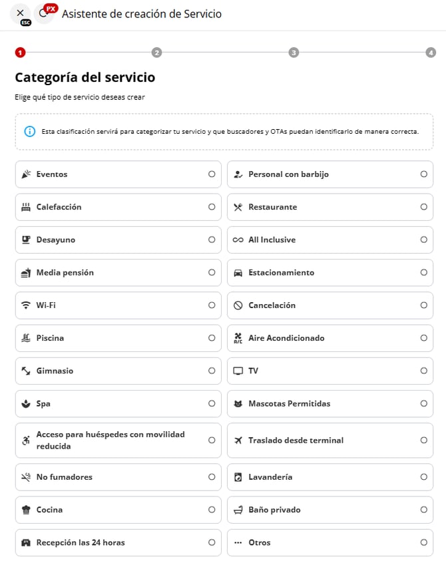
Task: Go to step 3 of the wizard
Action: [x=294, y=53]
